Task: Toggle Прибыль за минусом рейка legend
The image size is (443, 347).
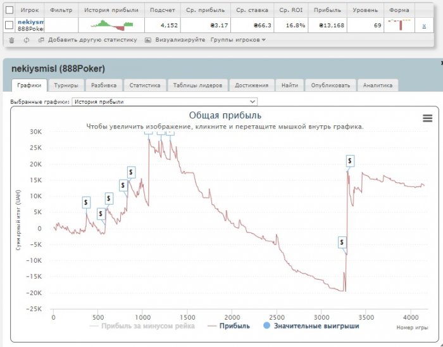Action: click(x=142, y=326)
